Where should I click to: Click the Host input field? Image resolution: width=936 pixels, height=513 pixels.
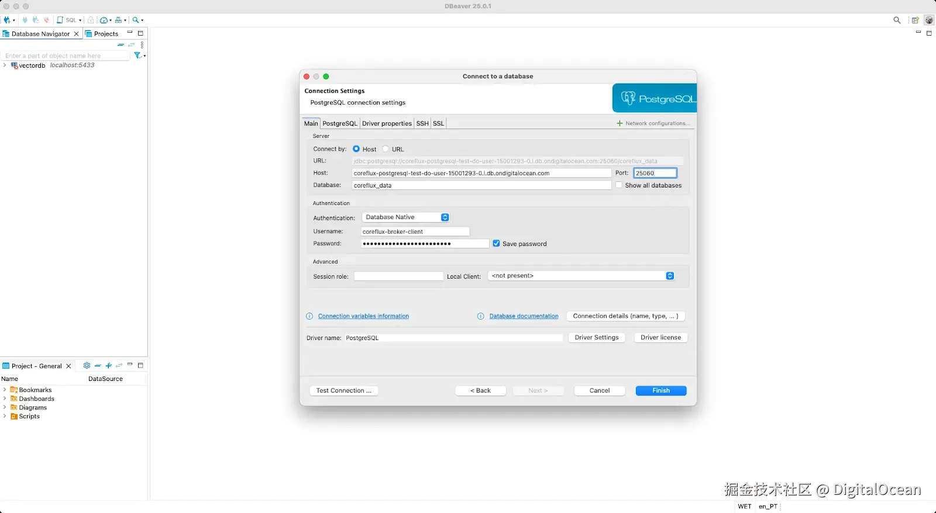[481, 173]
